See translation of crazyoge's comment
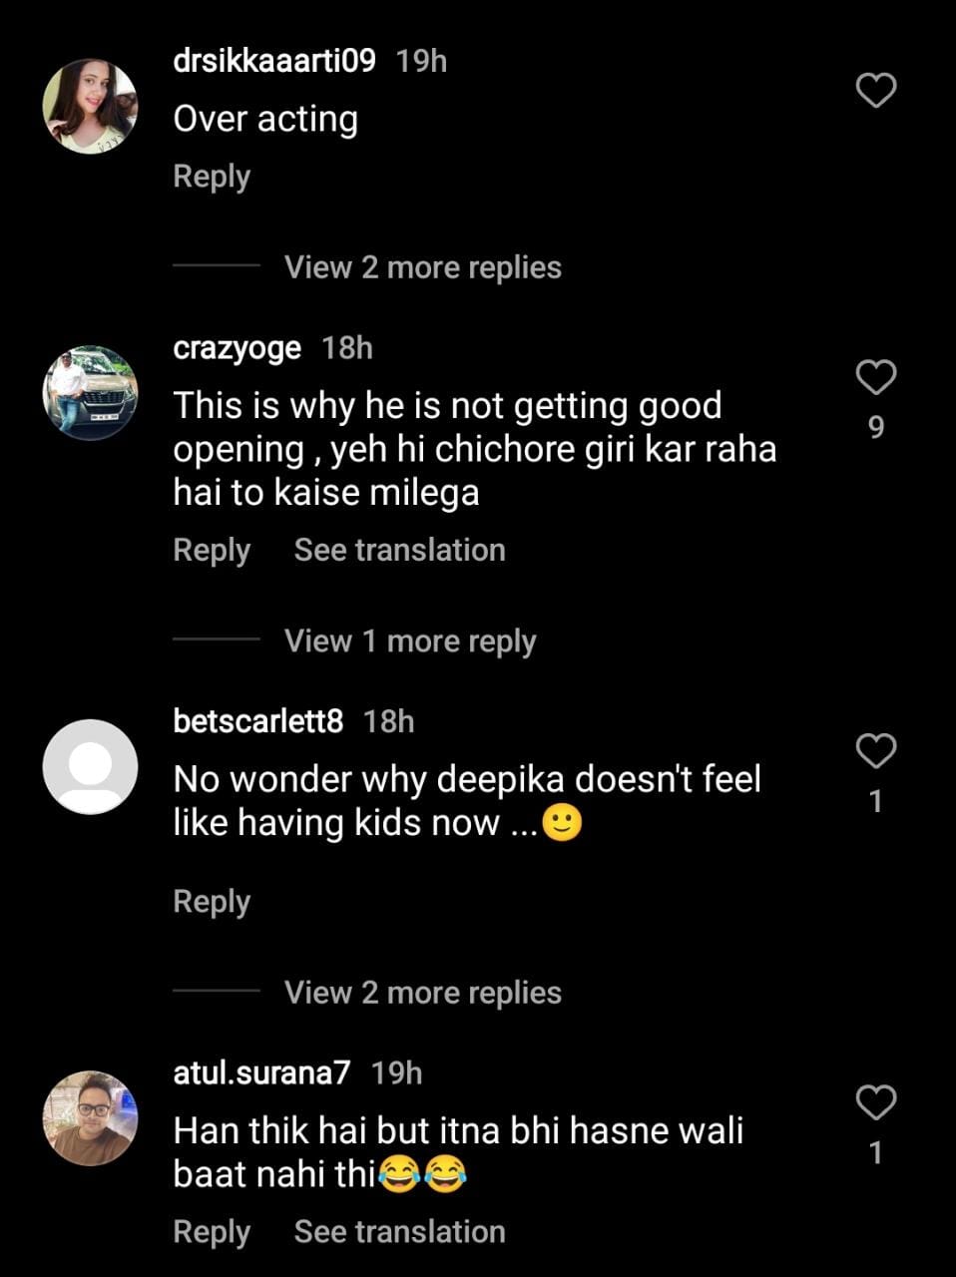 coord(399,550)
